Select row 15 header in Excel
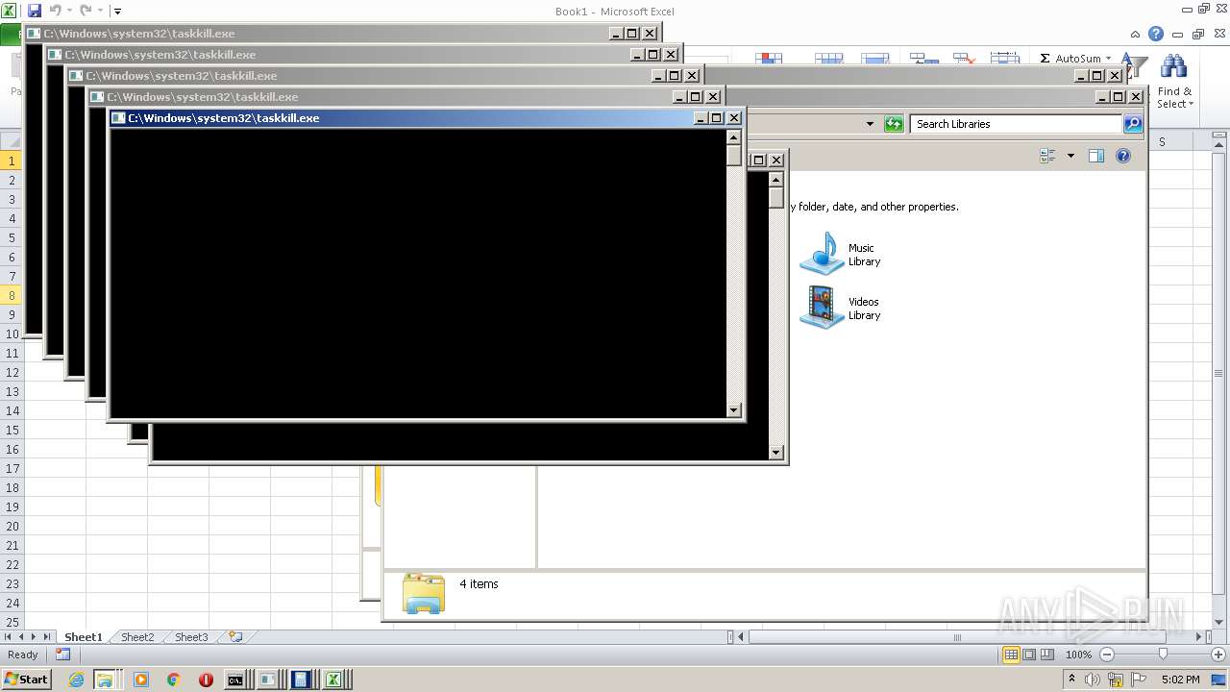This screenshot has width=1230, height=692. tap(12, 430)
